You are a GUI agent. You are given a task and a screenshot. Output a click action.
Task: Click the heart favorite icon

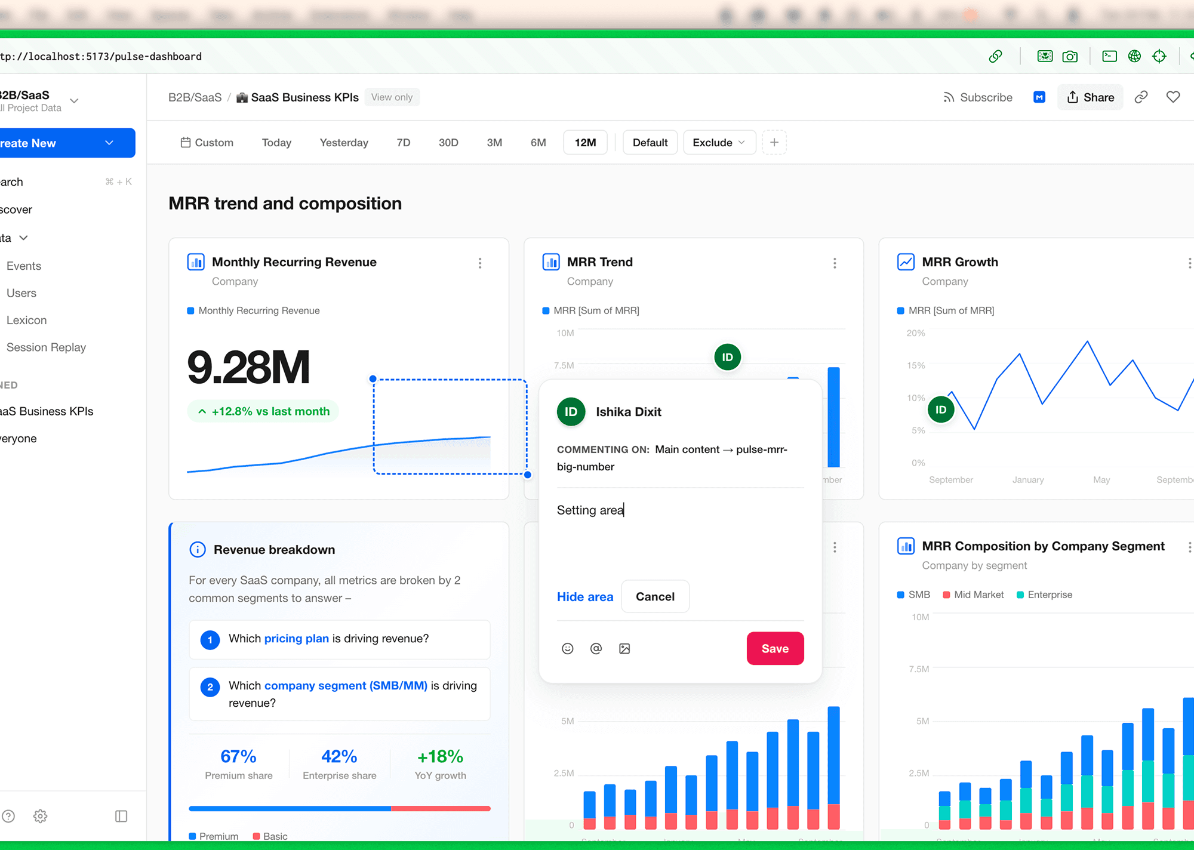[1173, 97]
